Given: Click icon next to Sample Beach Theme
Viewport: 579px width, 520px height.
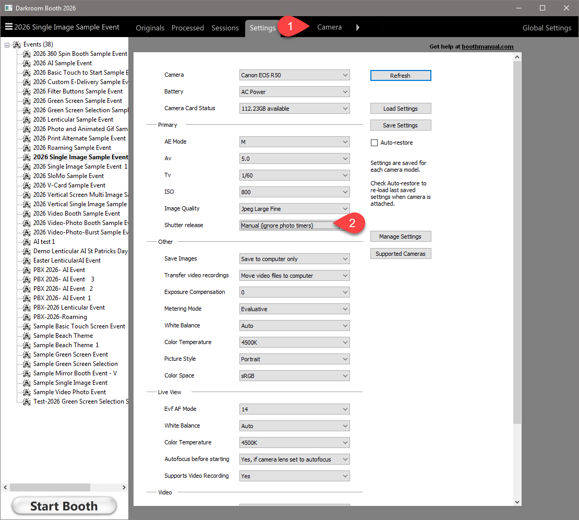Looking at the screenshot, I should point(27,336).
